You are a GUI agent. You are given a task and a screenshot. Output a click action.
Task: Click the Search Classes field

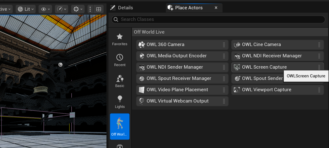[218, 19]
